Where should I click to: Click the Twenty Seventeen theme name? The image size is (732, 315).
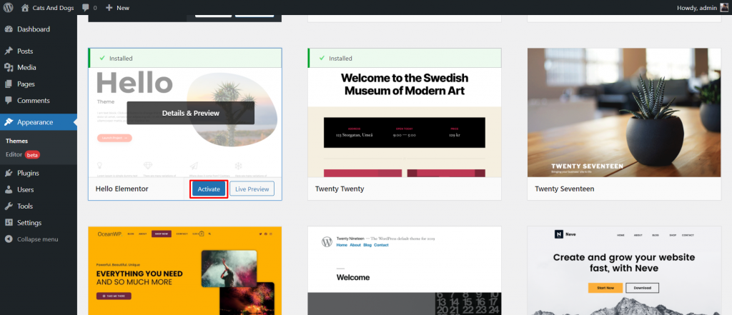tap(565, 189)
